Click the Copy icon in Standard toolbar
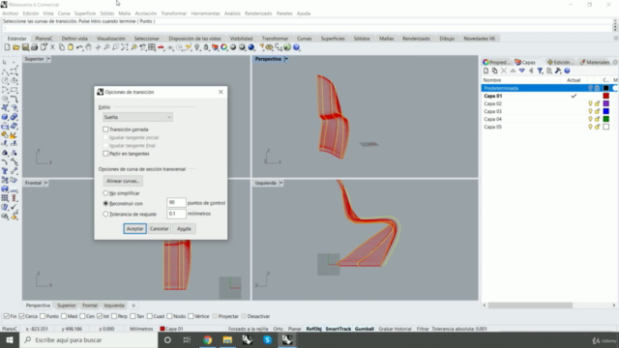Viewport: 619px width, 348px height. click(x=62, y=47)
